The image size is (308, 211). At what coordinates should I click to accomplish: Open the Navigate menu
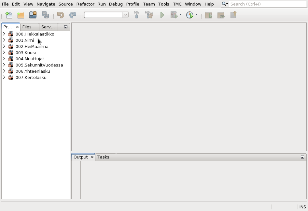(x=46, y=4)
